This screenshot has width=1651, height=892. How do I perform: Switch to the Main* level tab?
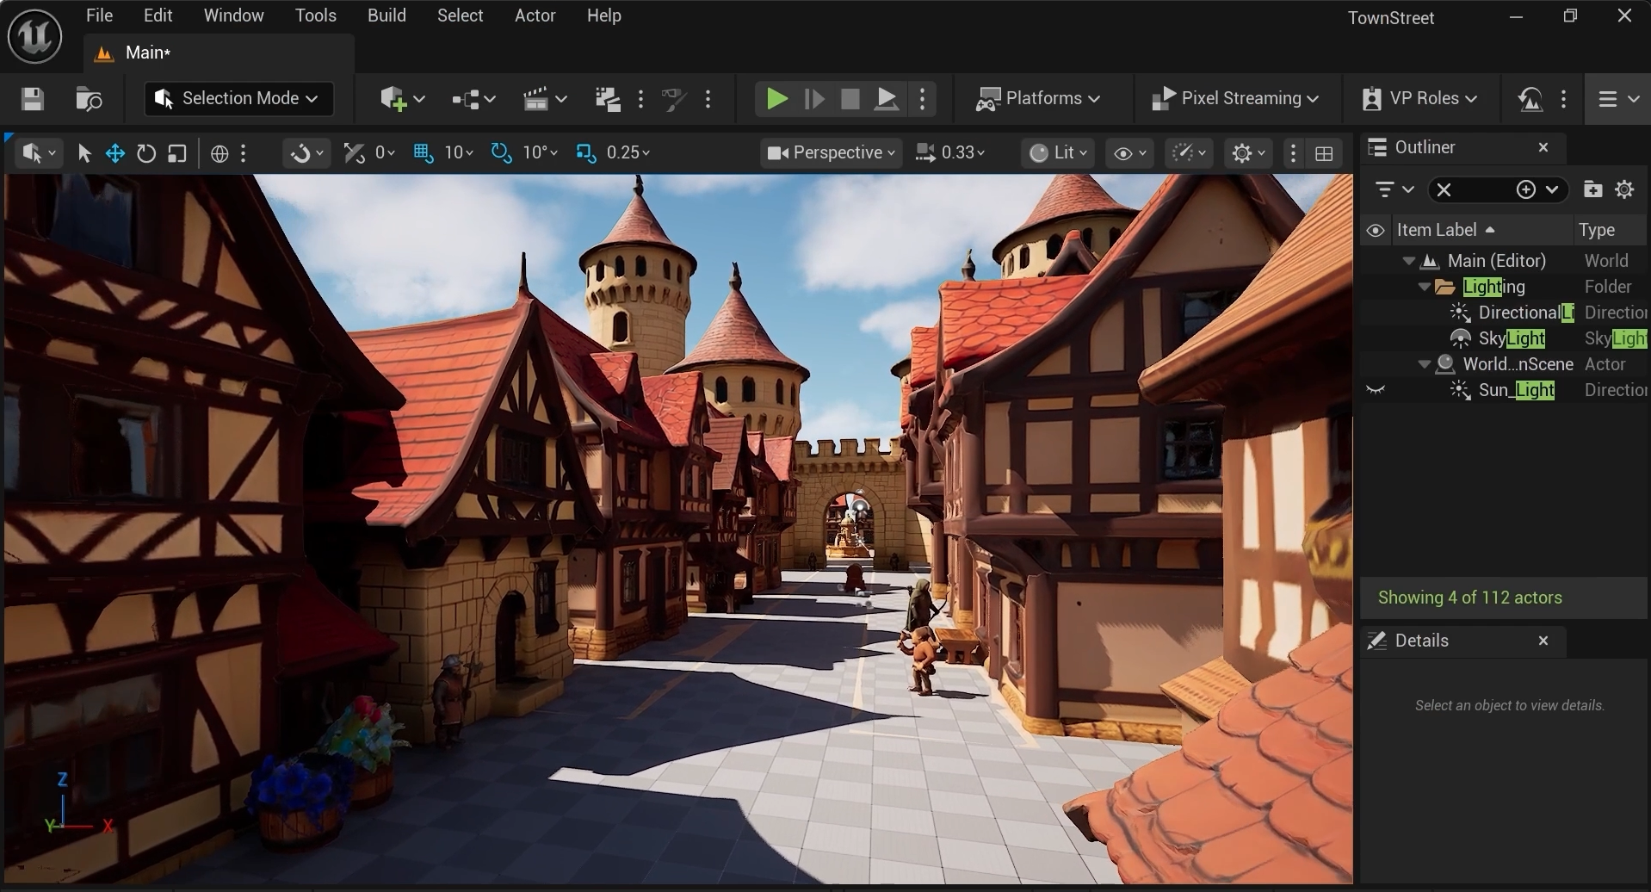[x=220, y=53]
